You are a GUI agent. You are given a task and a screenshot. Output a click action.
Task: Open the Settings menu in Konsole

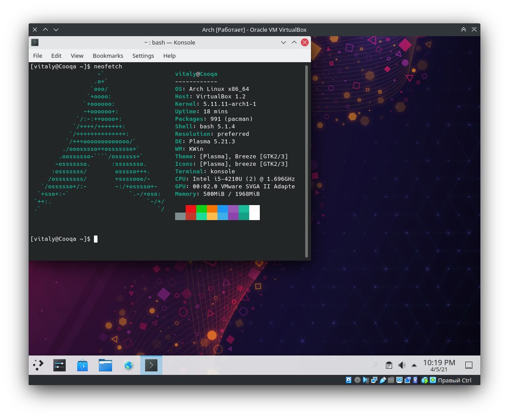pos(143,56)
